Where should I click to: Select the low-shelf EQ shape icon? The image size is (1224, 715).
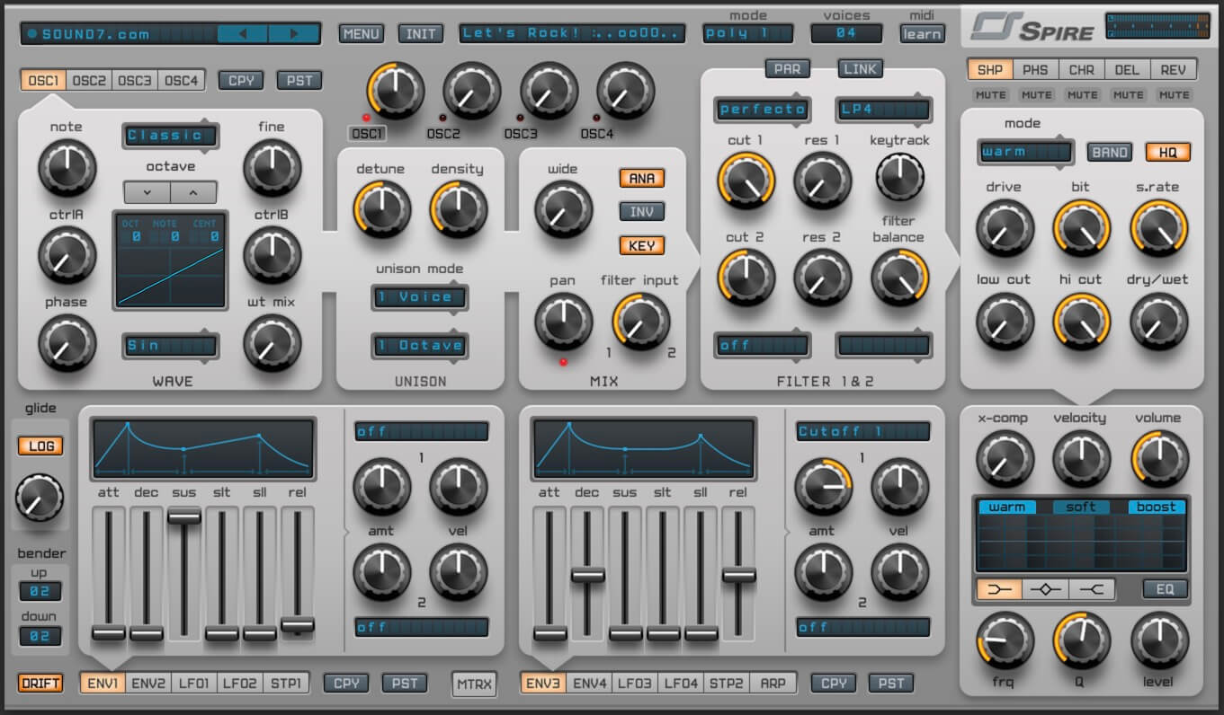(998, 589)
